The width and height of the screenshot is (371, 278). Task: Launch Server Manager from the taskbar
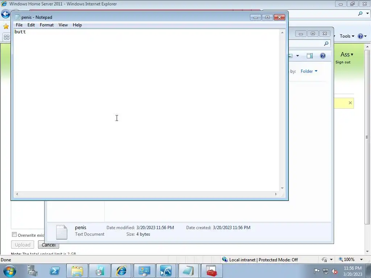click(32, 271)
